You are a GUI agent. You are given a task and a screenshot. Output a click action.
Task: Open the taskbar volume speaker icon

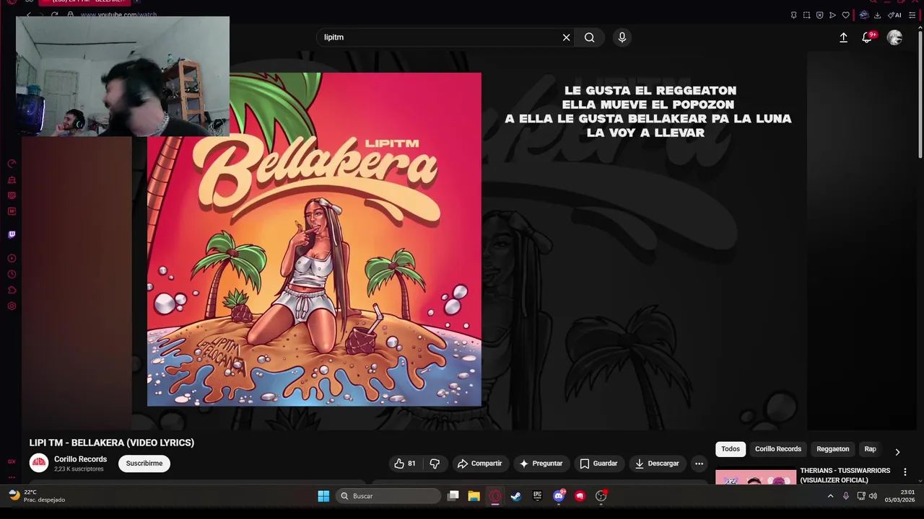pyautogui.click(x=873, y=496)
